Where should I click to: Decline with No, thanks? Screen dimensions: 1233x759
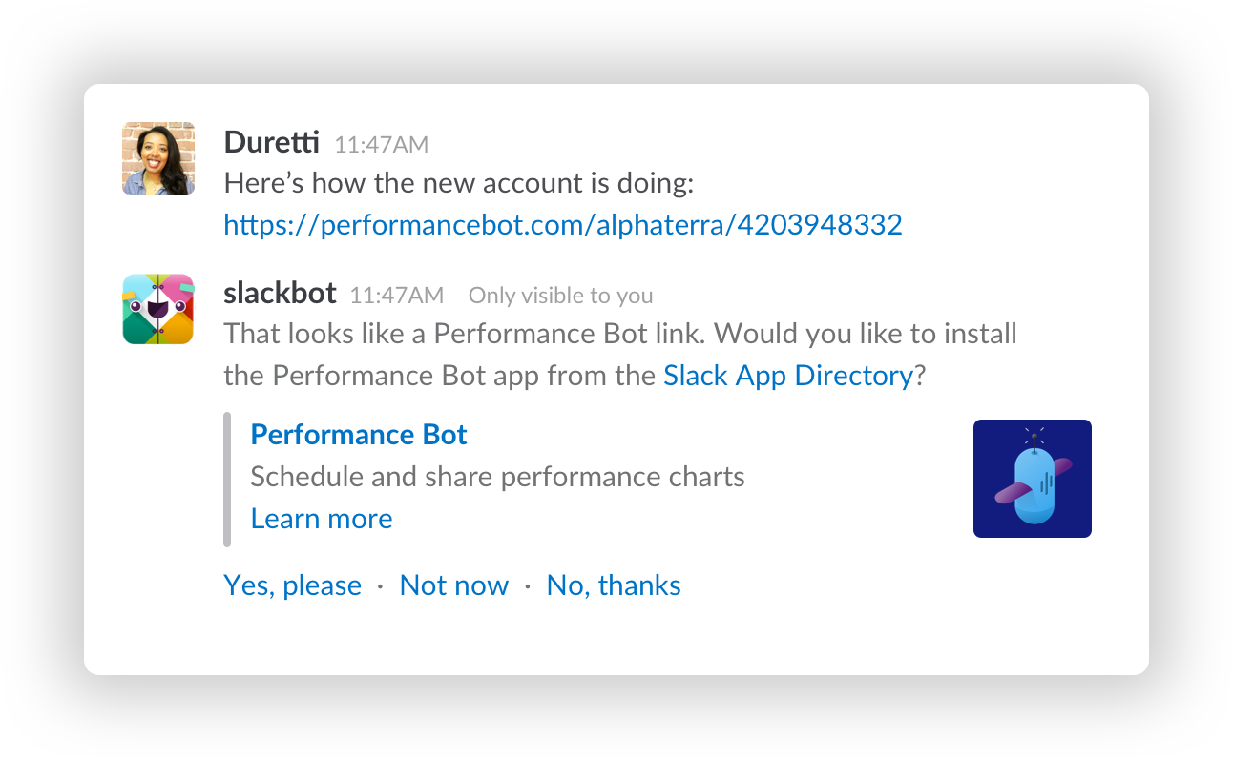coord(614,585)
